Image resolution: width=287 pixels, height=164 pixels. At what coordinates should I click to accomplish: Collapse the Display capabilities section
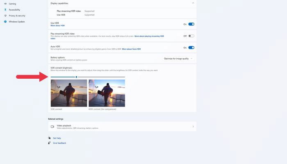(x=193, y=3)
